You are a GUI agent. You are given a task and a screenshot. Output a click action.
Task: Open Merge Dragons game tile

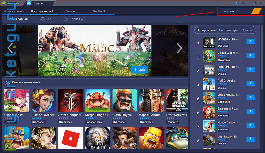[98, 100]
